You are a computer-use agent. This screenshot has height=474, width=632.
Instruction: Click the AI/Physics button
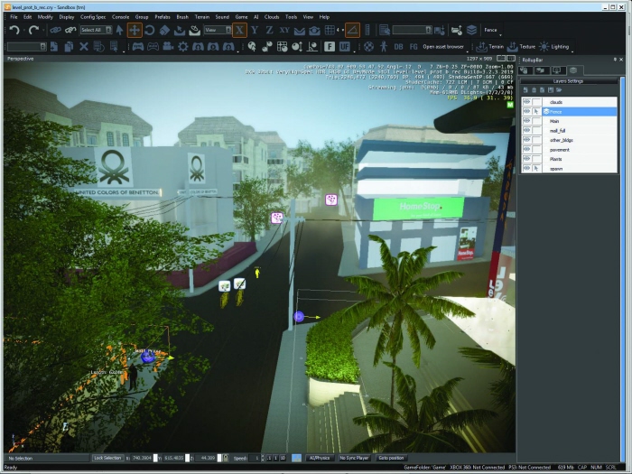pyautogui.click(x=320, y=458)
